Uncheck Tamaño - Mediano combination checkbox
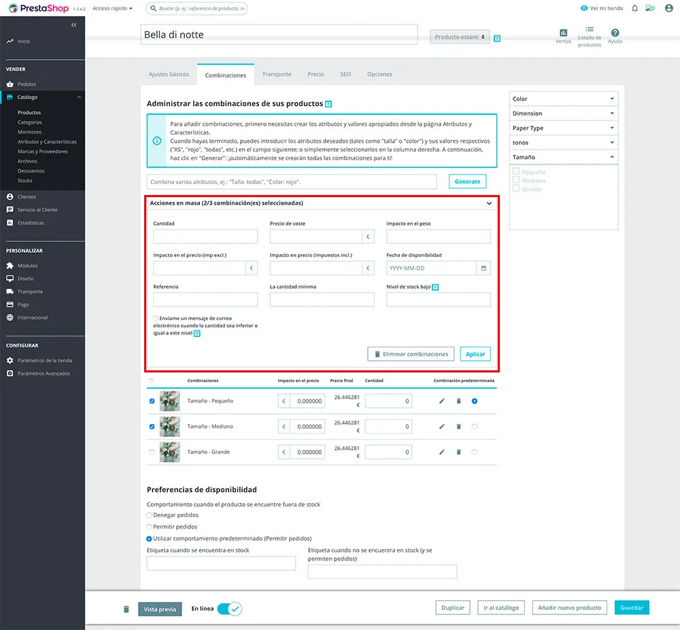 tap(152, 427)
